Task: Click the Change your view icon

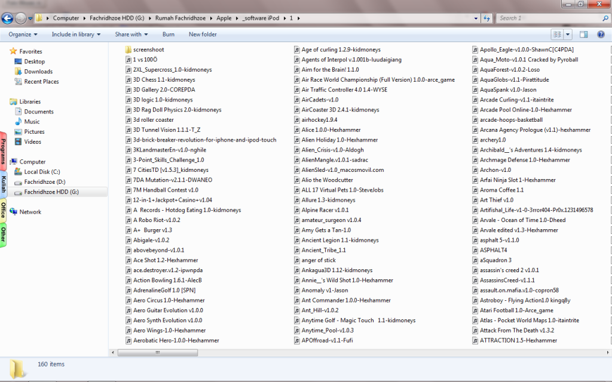Action: coord(557,34)
